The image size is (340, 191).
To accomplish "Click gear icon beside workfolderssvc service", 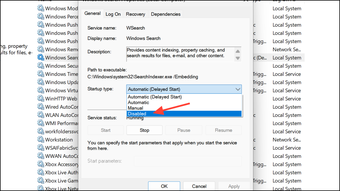I will point(41,131).
